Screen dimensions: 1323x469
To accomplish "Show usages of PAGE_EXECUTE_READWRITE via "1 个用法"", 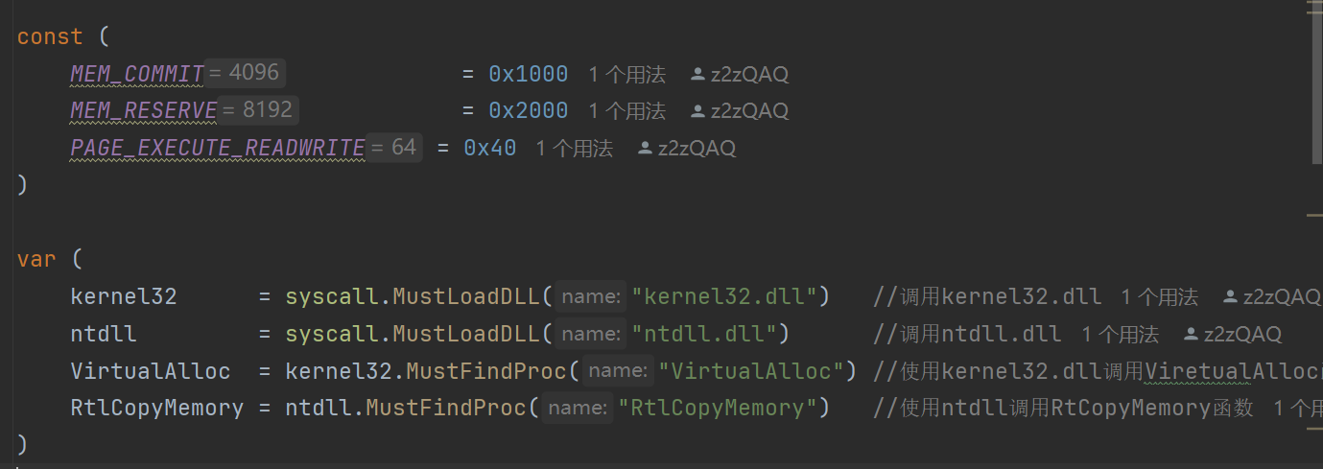I will click(574, 149).
